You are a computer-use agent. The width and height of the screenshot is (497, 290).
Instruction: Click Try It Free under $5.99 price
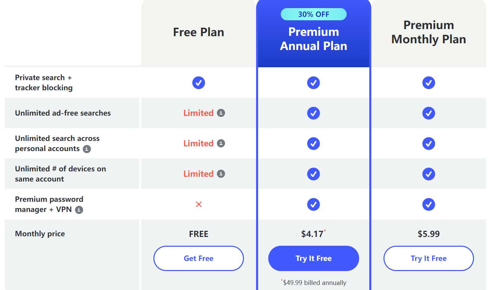coord(428,258)
